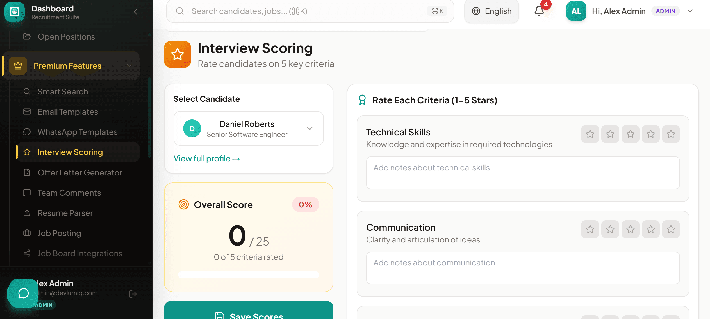Rate Technical Skills one star

tap(590, 134)
